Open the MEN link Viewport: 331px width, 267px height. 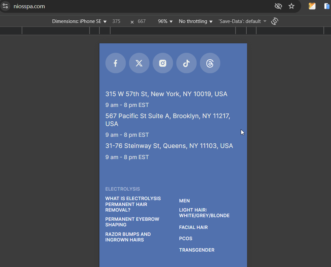184,201
